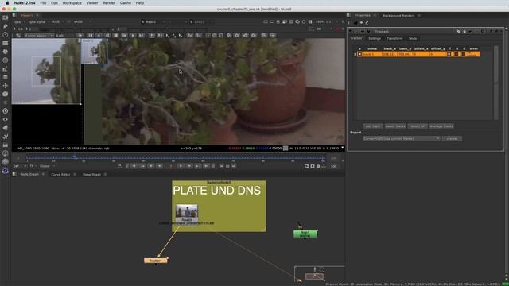509x286 pixels.
Task: Click the stop tracking button in tracker toolbar
Action: click(x=115, y=35)
